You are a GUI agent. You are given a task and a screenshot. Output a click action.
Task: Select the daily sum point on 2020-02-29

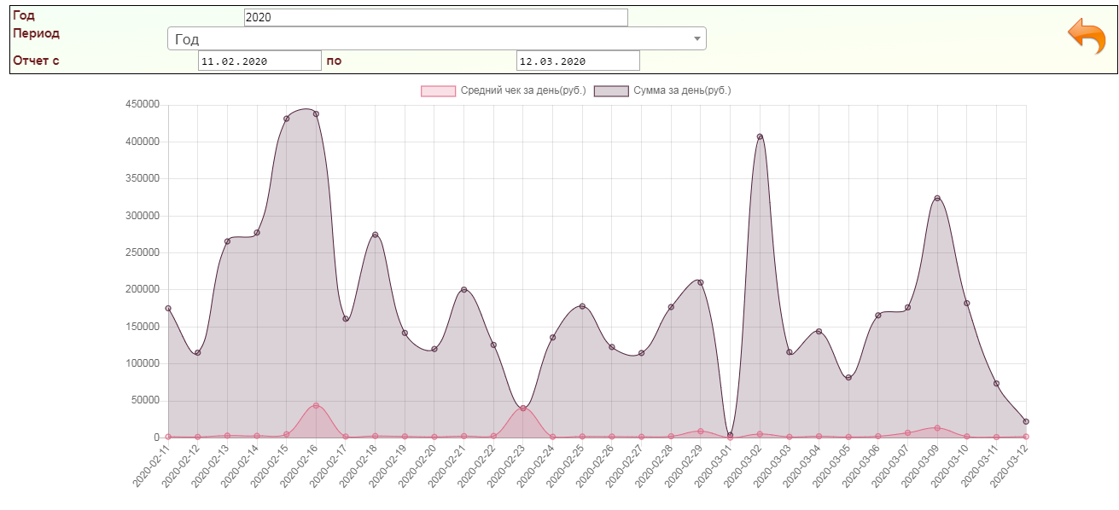[x=700, y=282]
